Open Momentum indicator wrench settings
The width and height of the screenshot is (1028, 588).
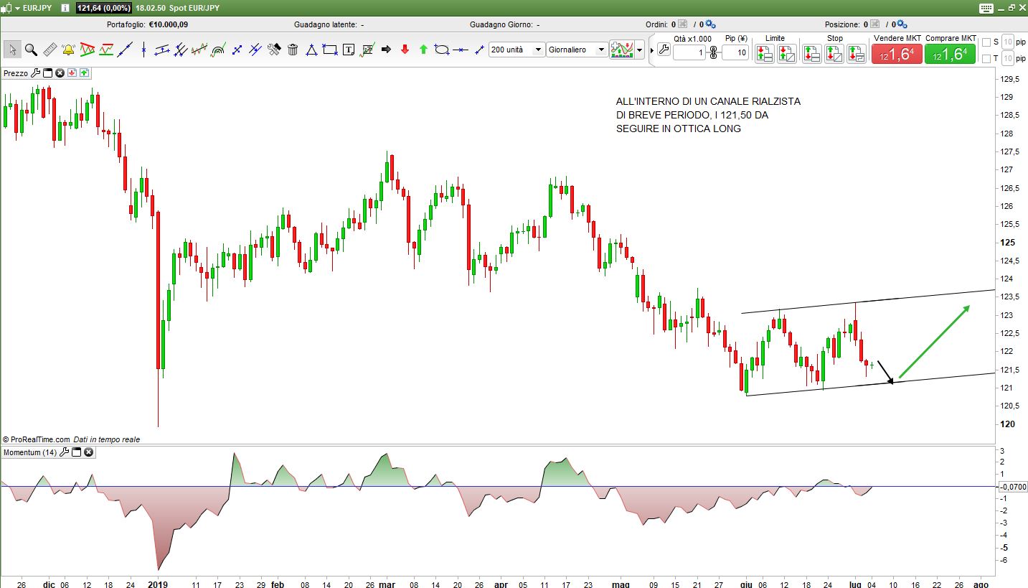pos(65,452)
